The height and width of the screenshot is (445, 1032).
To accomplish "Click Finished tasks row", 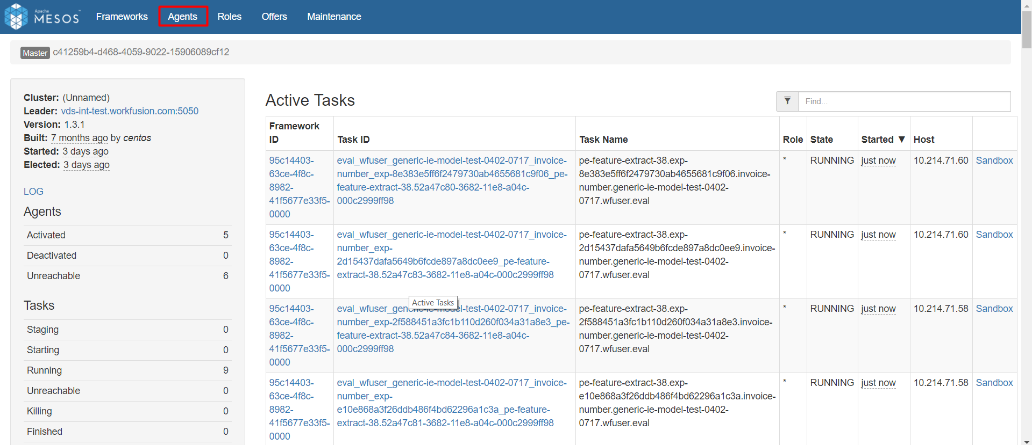I will click(x=127, y=432).
